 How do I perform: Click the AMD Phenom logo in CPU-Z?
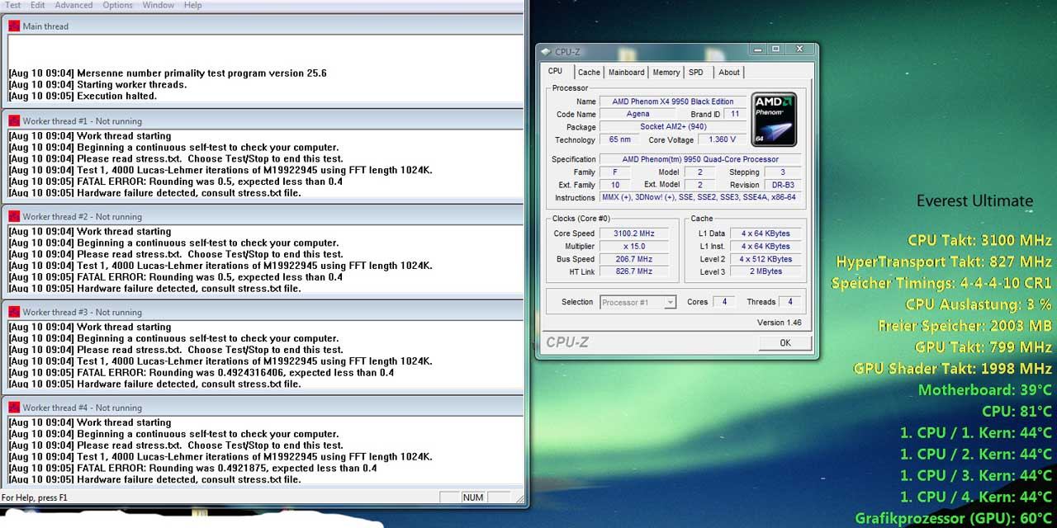coord(774,119)
